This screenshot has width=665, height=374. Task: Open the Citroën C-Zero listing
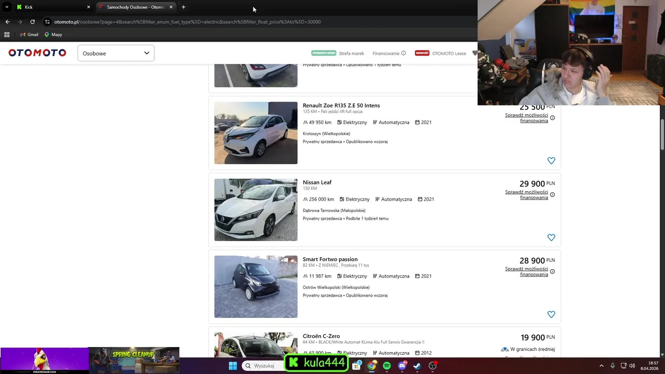point(321,336)
